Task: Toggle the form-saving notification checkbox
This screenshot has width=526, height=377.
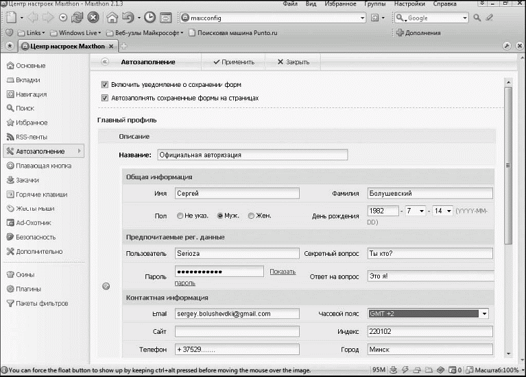Action: (x=105, y=85)
